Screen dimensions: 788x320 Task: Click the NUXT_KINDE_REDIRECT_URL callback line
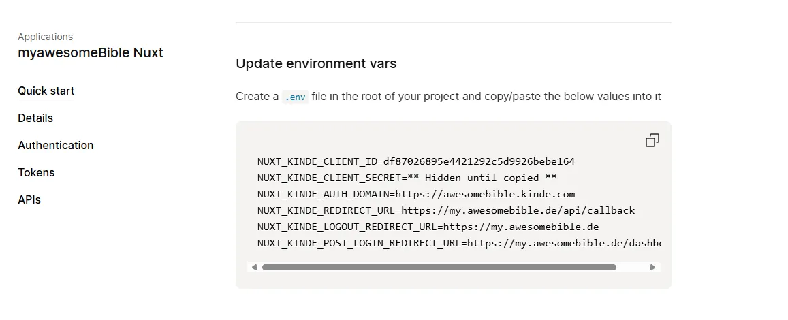(445, 211)
